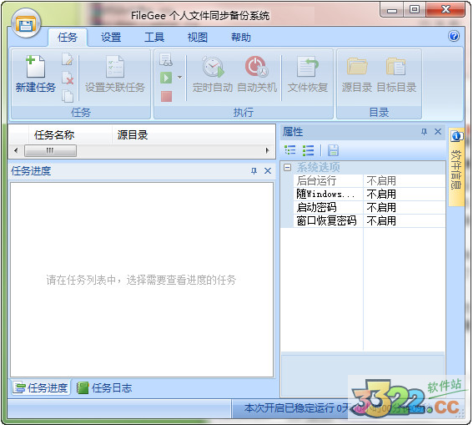
Task: Switch to the 视图 ribbon tab
Action: coord(198,38)
